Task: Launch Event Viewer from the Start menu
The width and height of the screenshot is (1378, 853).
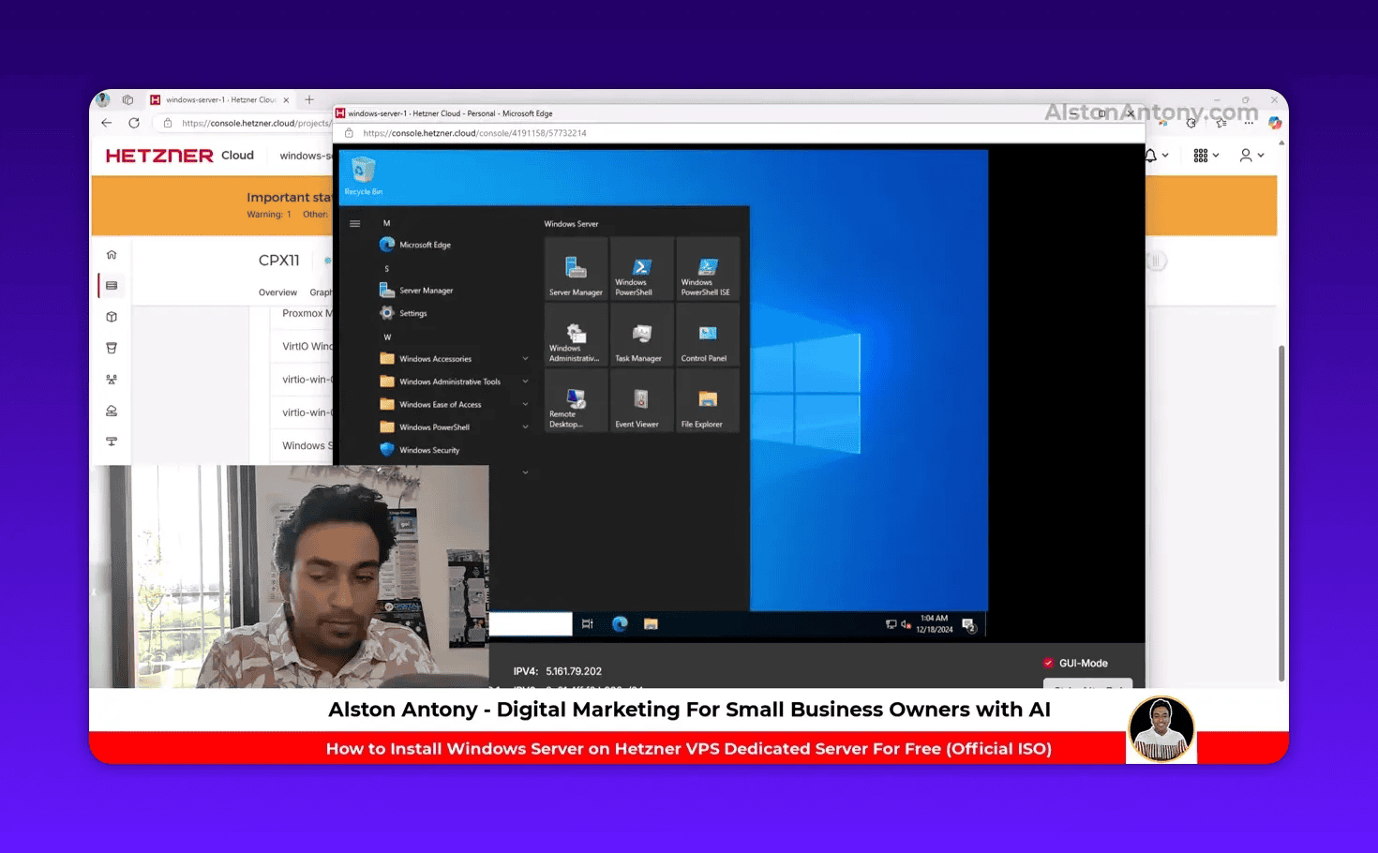Action: [641, 401]
